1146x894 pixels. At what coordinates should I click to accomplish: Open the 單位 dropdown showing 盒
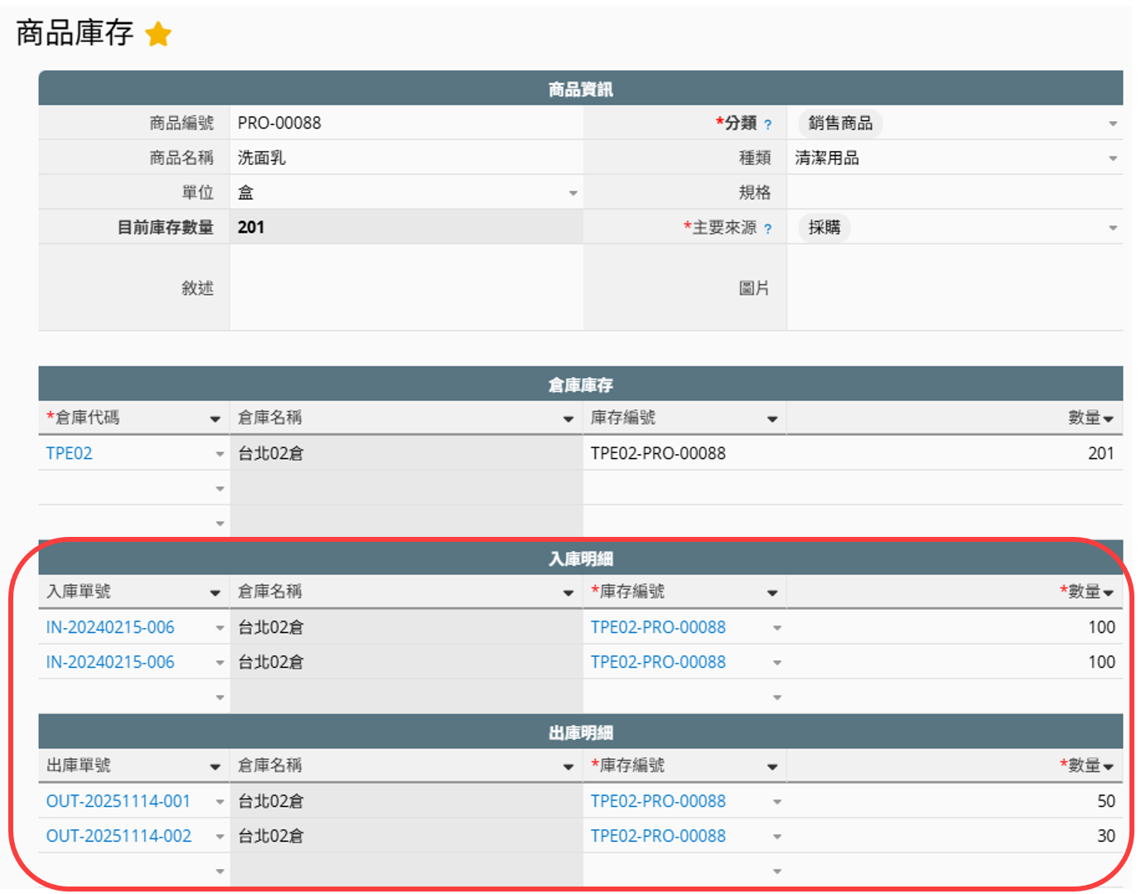[573, 193]
